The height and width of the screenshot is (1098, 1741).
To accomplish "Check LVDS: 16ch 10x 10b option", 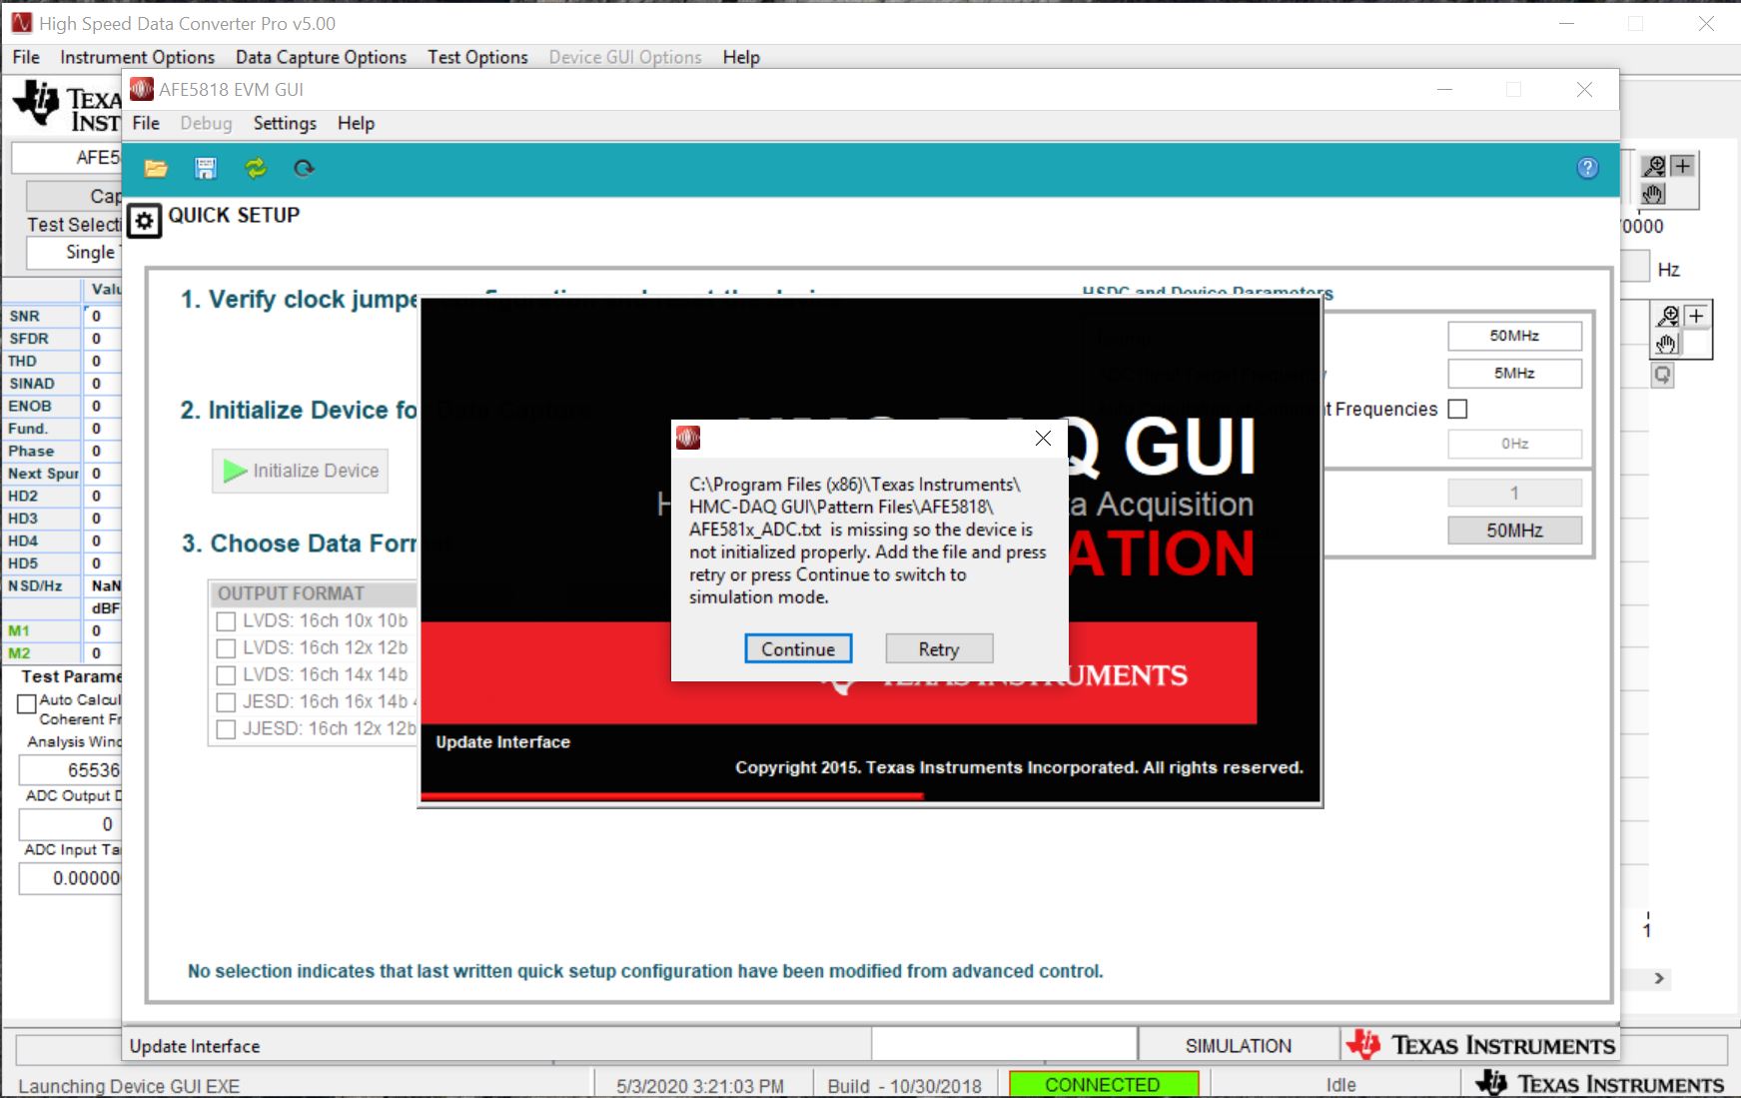I will point(226,621).
